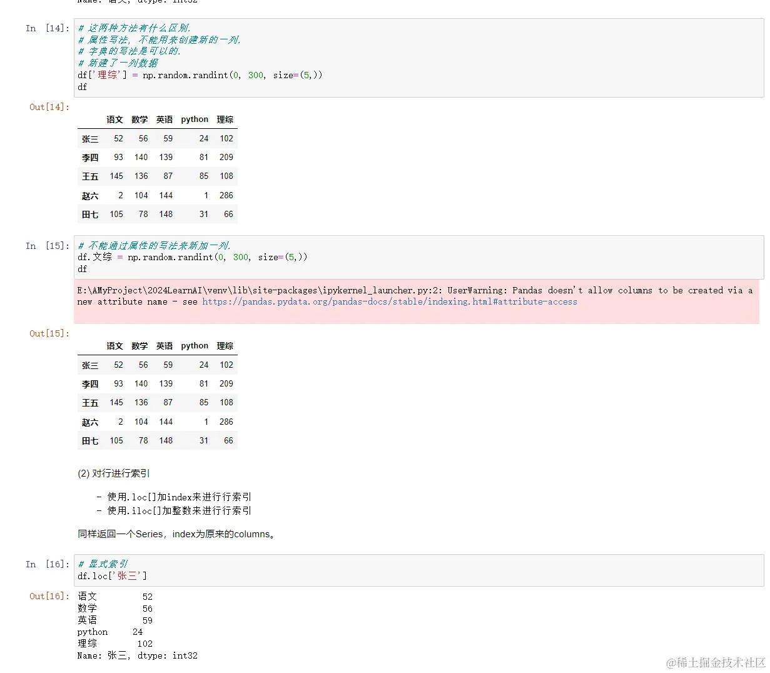Click the 'python 24' line in Out[16]

[110, 632]
